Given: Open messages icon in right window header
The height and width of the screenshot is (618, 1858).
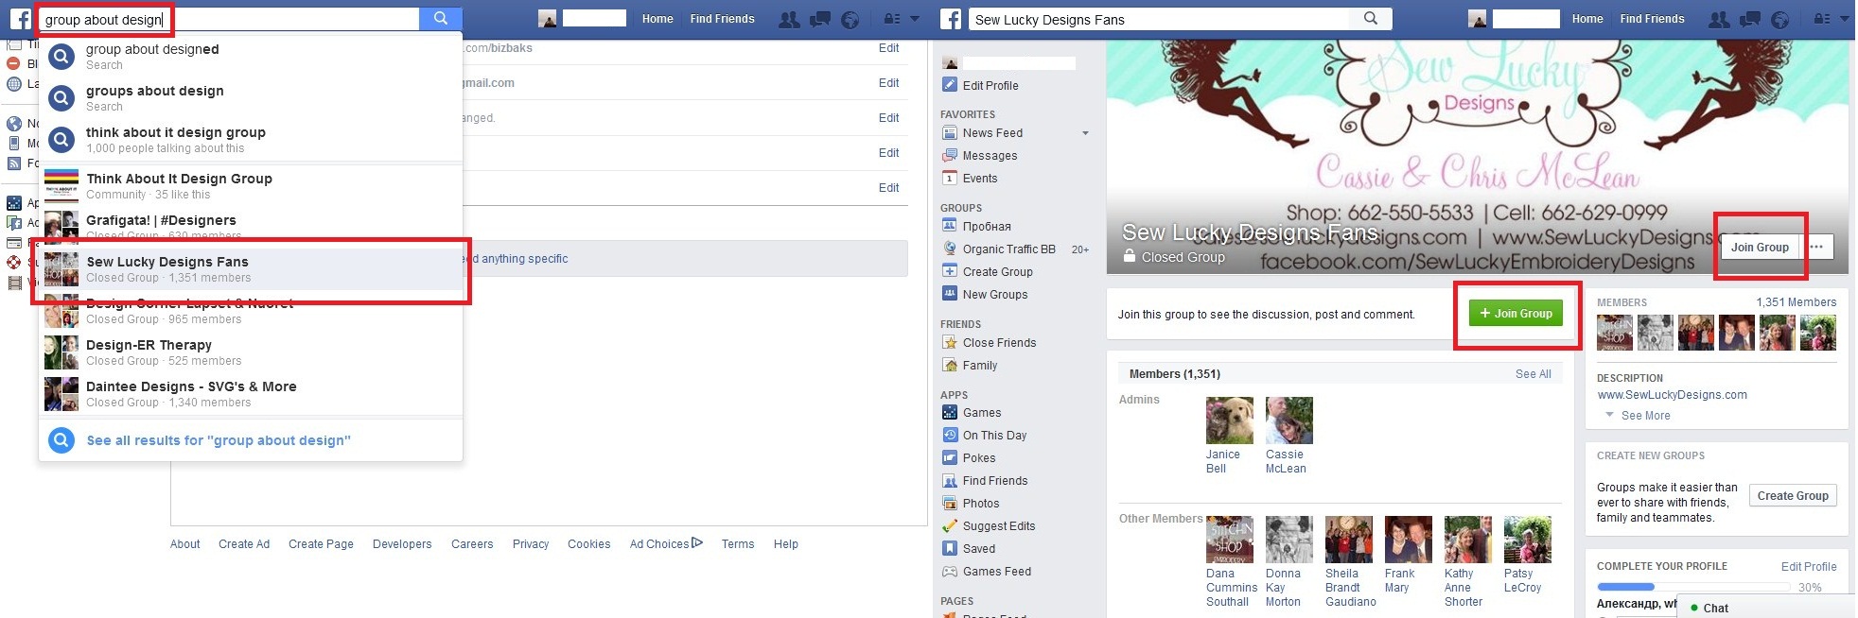Looking at the screenshot, I should point(1749,19).
